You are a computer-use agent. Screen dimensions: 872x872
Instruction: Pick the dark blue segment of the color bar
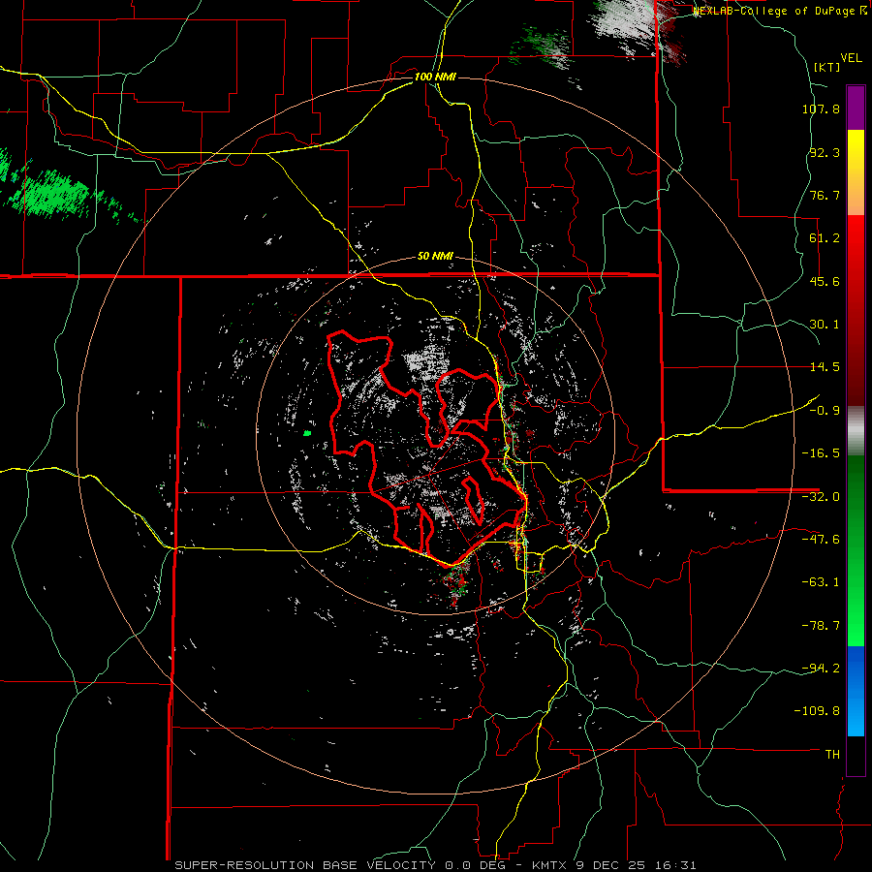click(x=856, y=665)
